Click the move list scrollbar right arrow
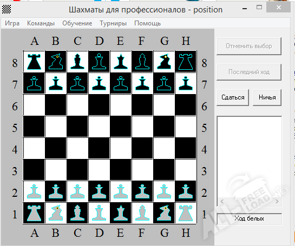 tap(277, 202)
